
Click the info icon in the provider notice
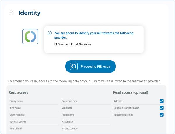click(x=50, y=33)
